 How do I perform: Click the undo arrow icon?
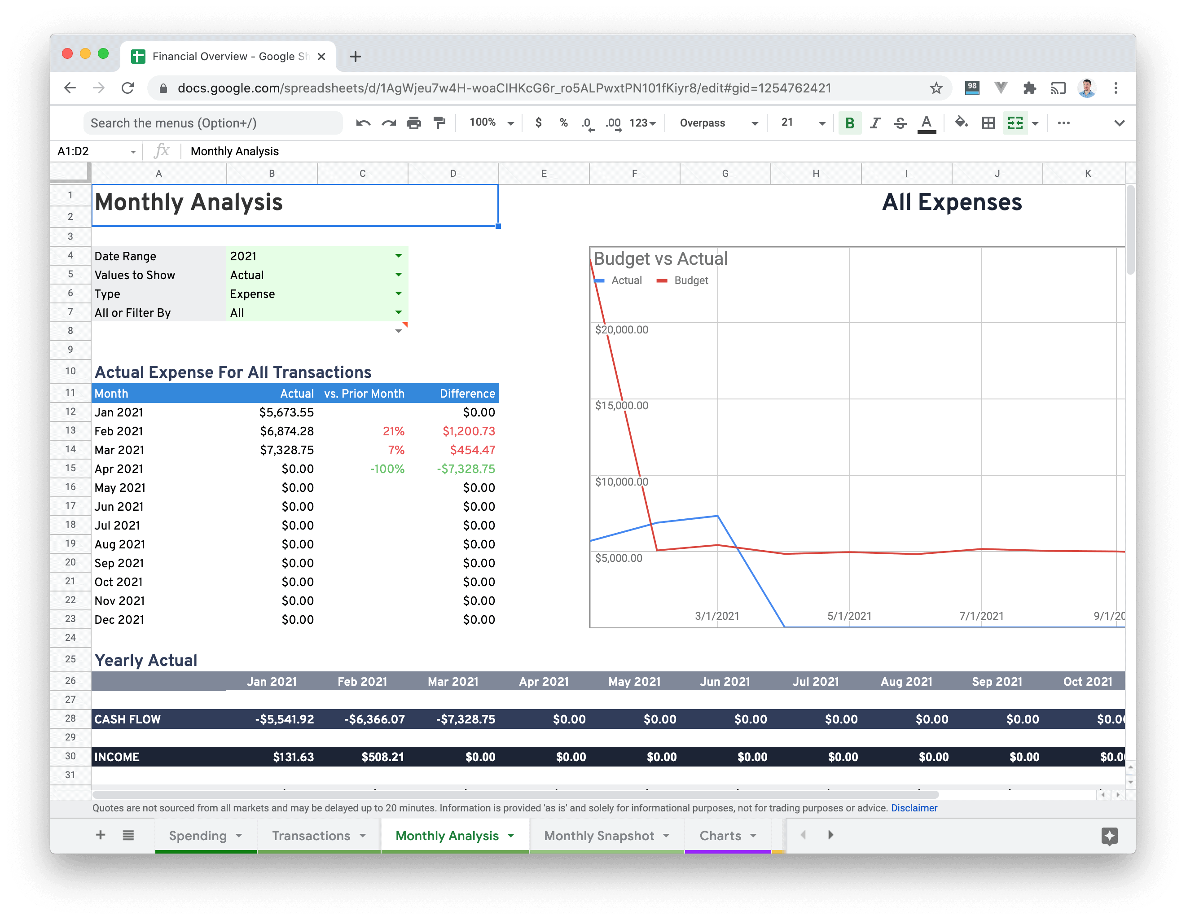pyautogui.click(x=363, y=123)
